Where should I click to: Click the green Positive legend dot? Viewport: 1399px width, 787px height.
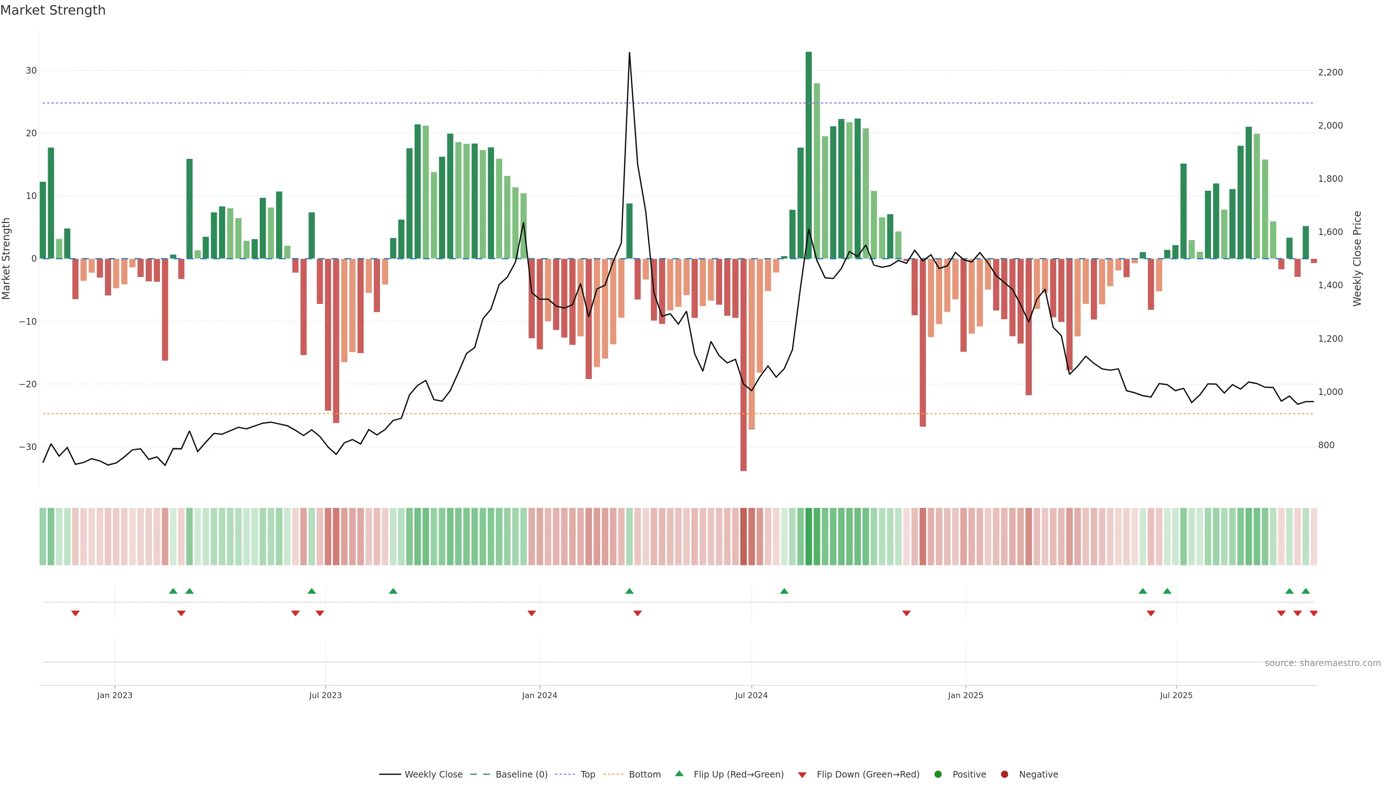[x=938, y=775]
